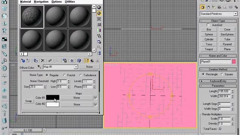This screenshot has height=135, width=240.
Task: Collapse Object Type rollout
Action: click(x=218, y=21)
